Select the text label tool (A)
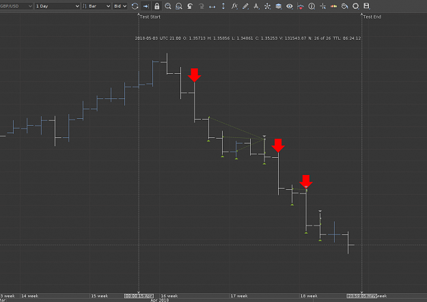This screenshot has width=427, height=302. pyautogui.click(x=256, y=6)
